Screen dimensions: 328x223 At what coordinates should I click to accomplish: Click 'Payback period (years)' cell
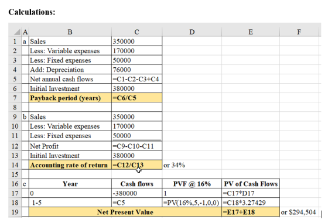click(70, 98)
